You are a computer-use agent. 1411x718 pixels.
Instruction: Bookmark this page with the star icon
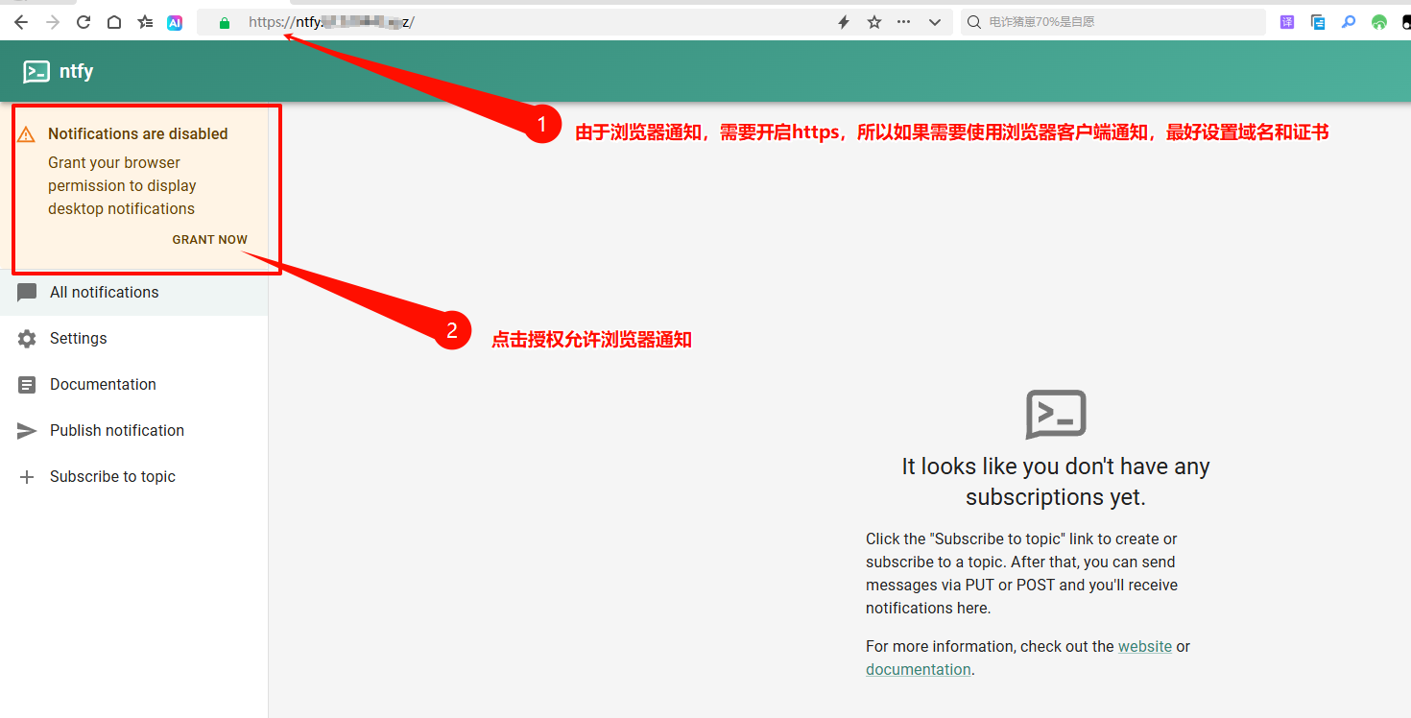[x=874, y=22]
